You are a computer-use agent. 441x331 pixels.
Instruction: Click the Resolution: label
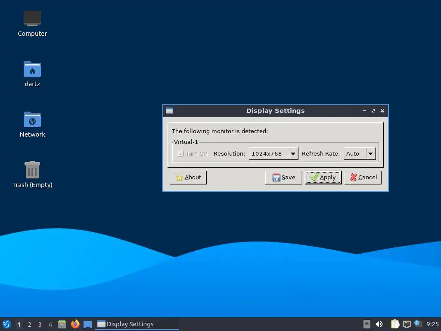tap(229, 154)
